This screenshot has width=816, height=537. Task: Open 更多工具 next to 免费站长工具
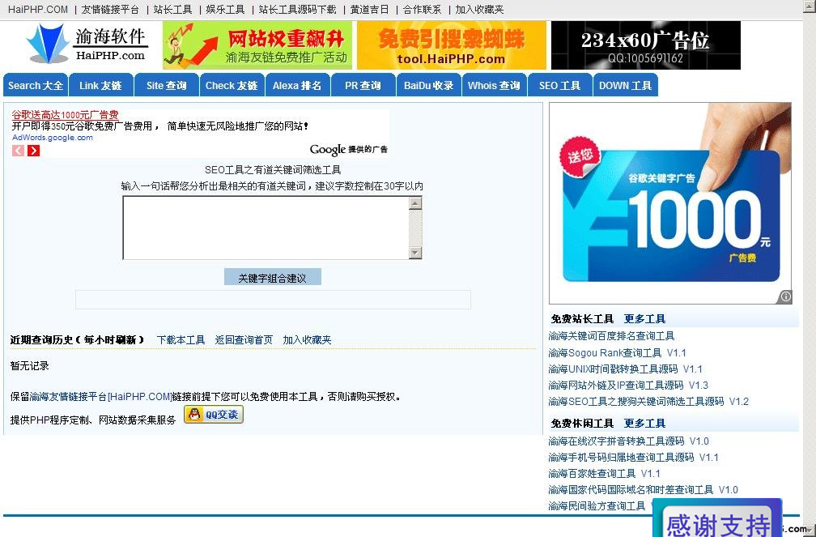[x=644, y=319]
